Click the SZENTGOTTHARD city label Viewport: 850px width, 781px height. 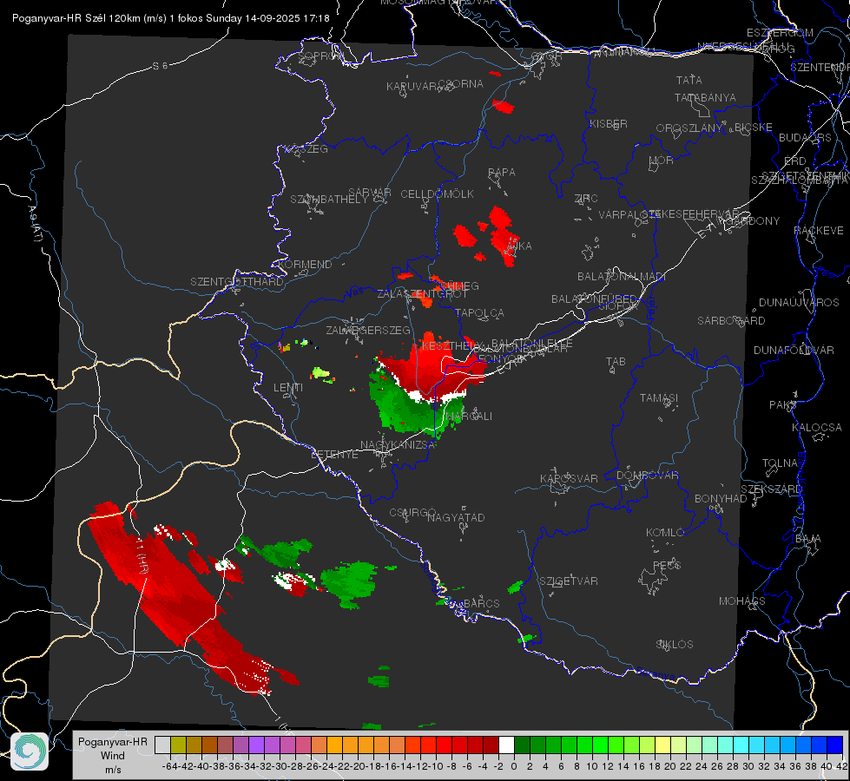point(237,282)
